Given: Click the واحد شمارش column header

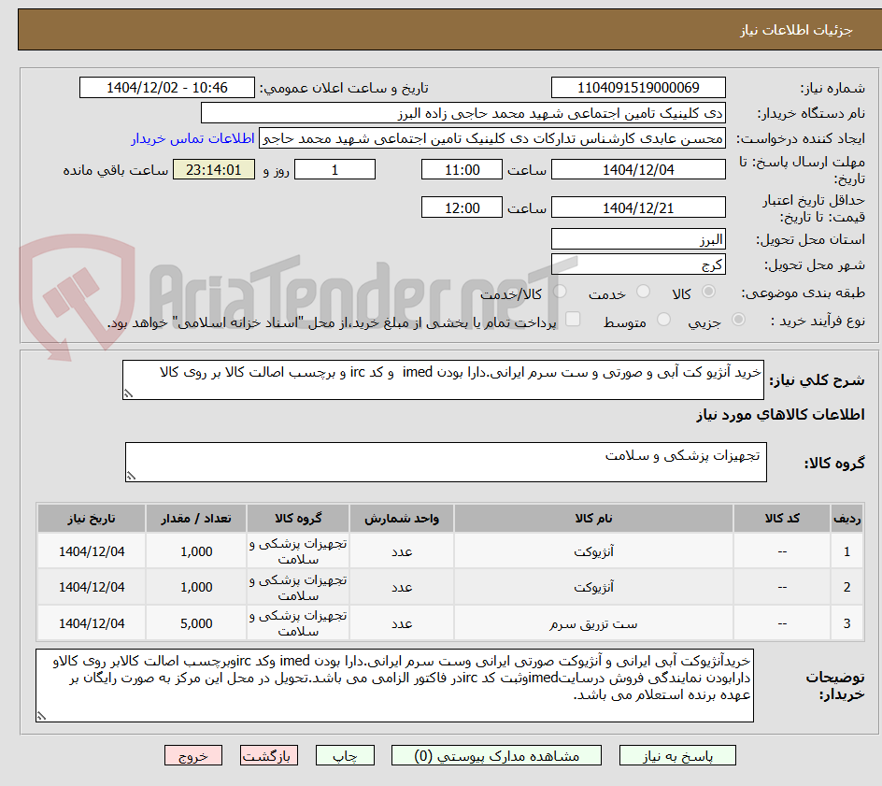Looking at the screenshot, I should coord(402,518).
